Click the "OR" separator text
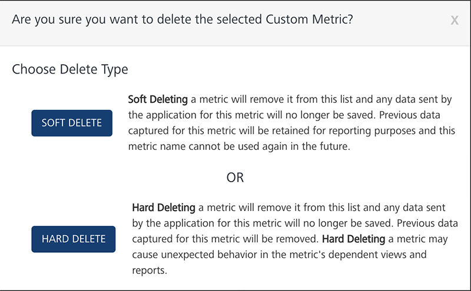The image size is (471, 291). (x=235, y=177)
